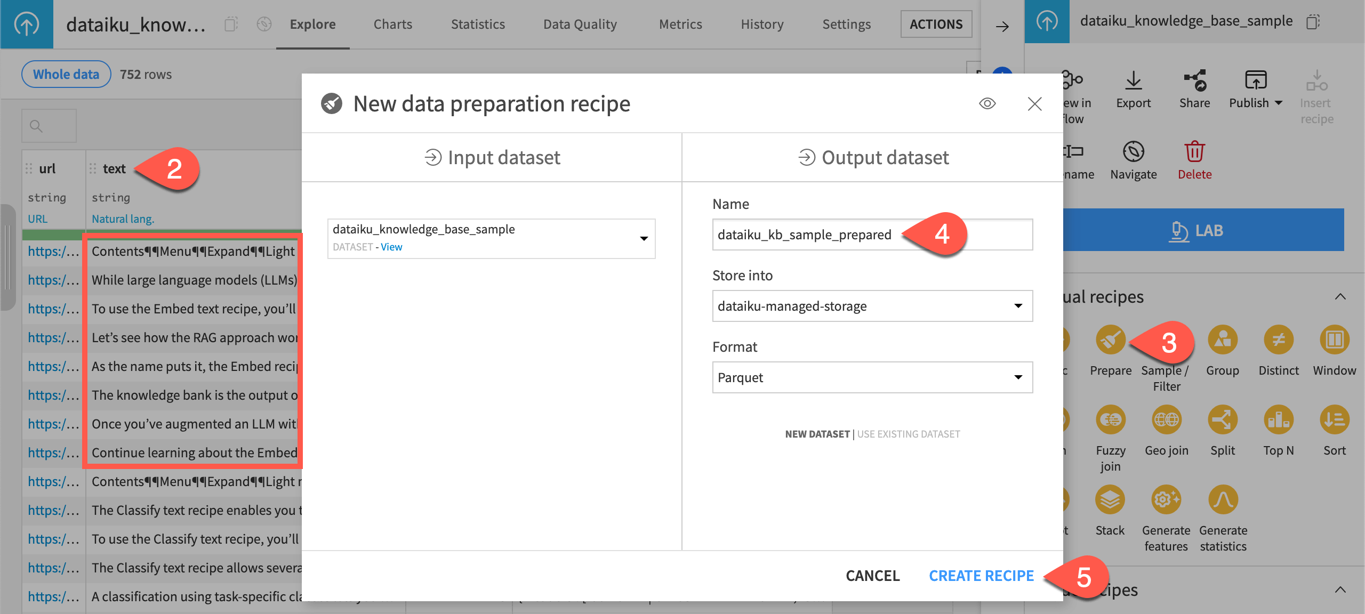Select the Prepare recipe icon
The width and height of the screenshot is (1365, 614).
(x=1110, y=340)
